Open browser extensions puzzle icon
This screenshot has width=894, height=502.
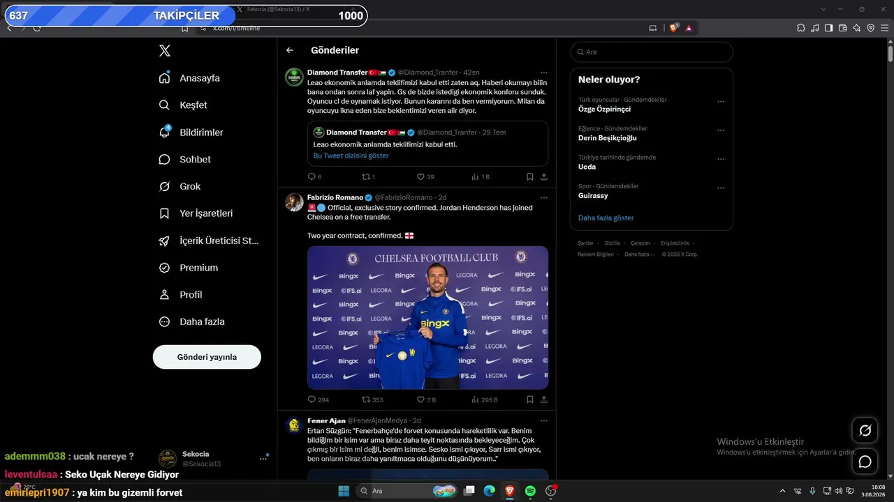click(x=801, y=28)
